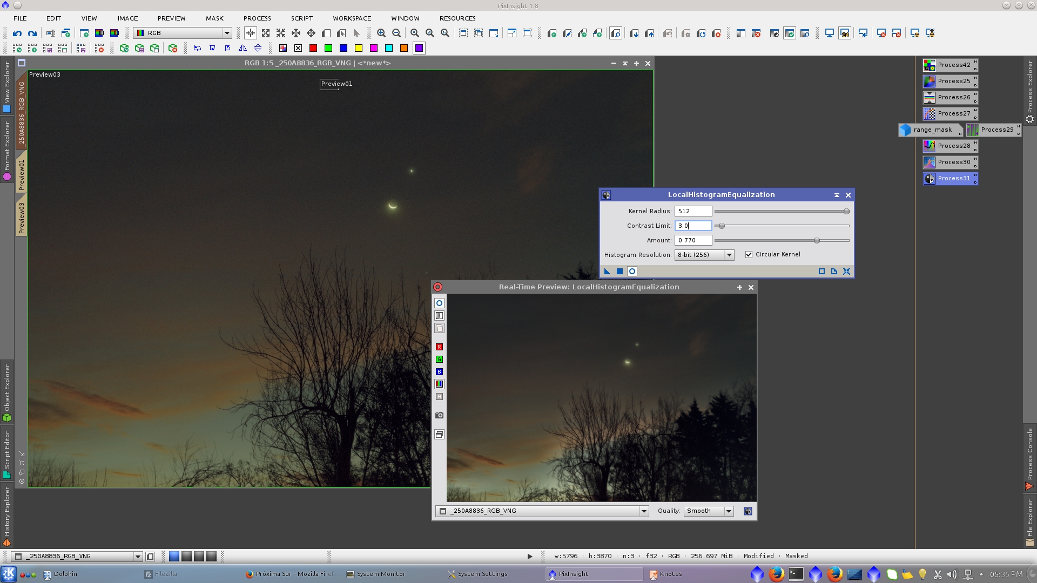
Task: Click the Amount slider handle
Action: tap(817, 241)
